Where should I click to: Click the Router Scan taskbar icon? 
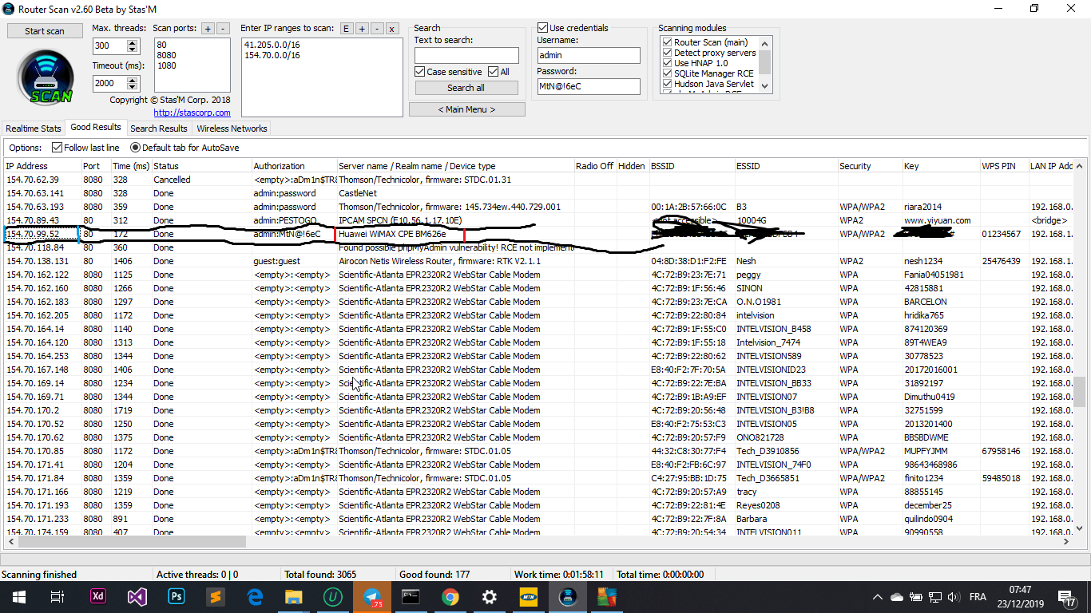click(x=567, y=596)
